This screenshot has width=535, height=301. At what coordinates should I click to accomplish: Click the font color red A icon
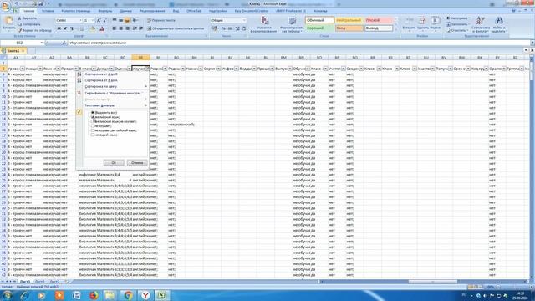click(x=102, y=28)
